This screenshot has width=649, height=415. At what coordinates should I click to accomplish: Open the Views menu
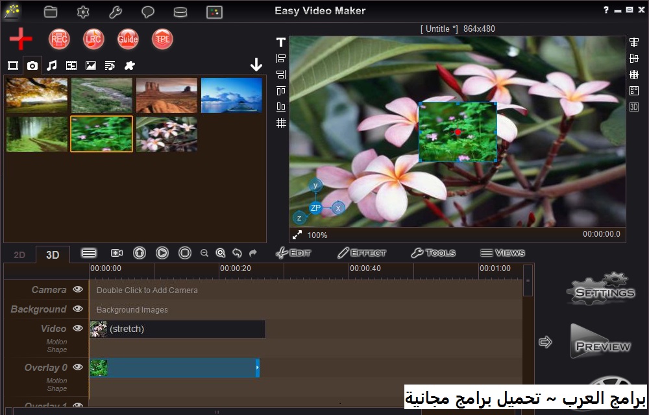coord(503,253)
